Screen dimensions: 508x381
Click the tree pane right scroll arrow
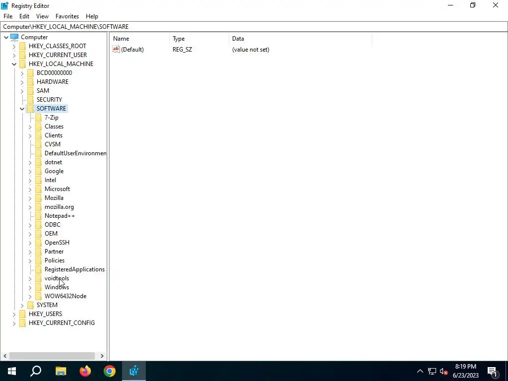coord(102,356)
